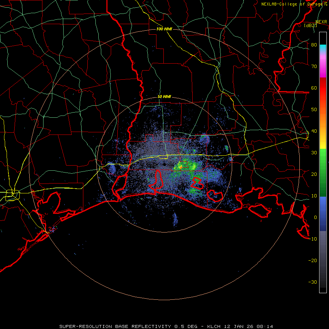Click the yellow highway loop around Houston

pos(12,195)
